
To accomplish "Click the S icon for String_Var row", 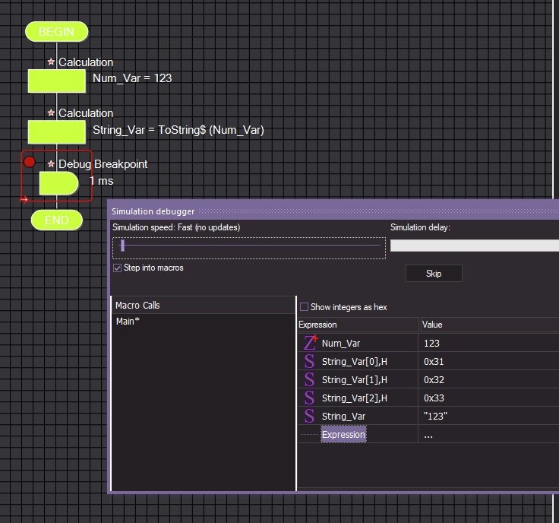I will (309, 416).
